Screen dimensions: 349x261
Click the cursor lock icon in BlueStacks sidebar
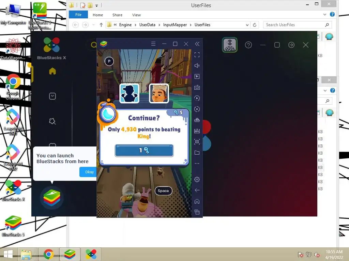point(197,76)
